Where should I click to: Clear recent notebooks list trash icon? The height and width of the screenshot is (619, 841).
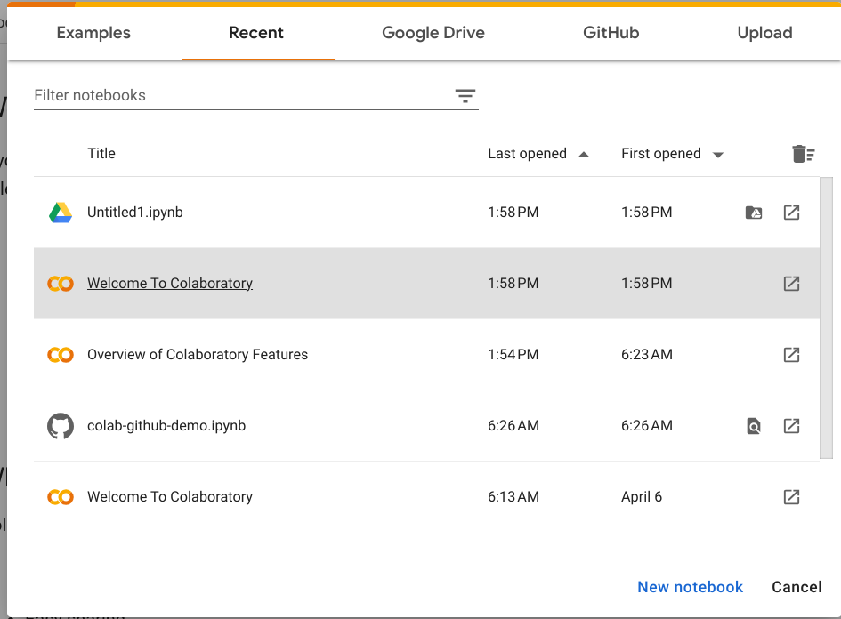803,154
